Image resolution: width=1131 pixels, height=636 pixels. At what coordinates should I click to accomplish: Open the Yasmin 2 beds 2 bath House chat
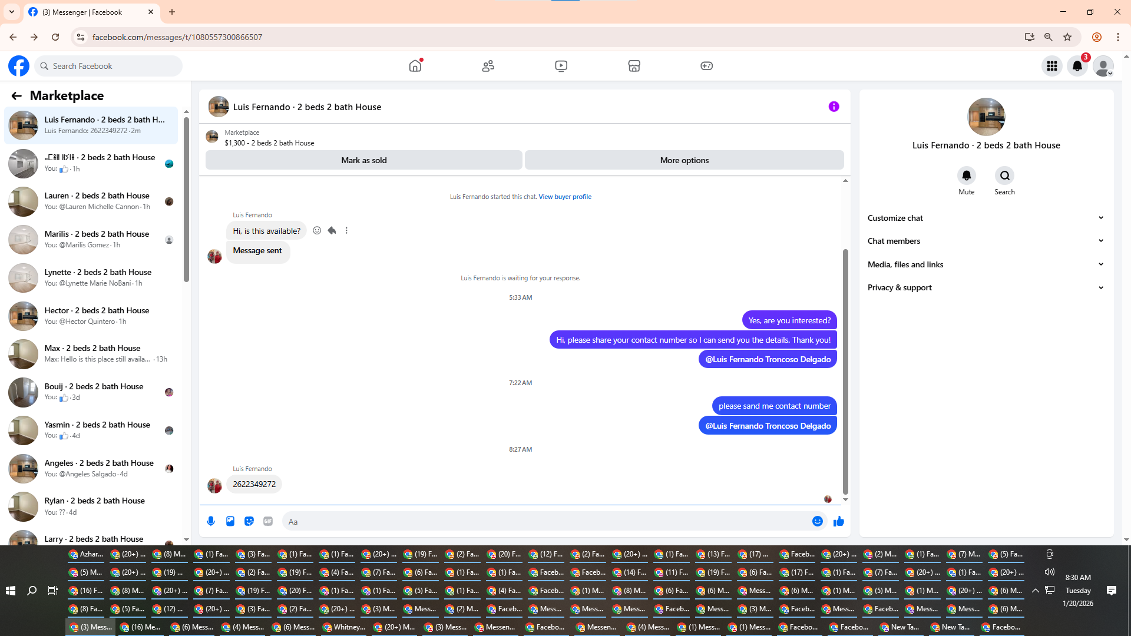coord(91,430)
